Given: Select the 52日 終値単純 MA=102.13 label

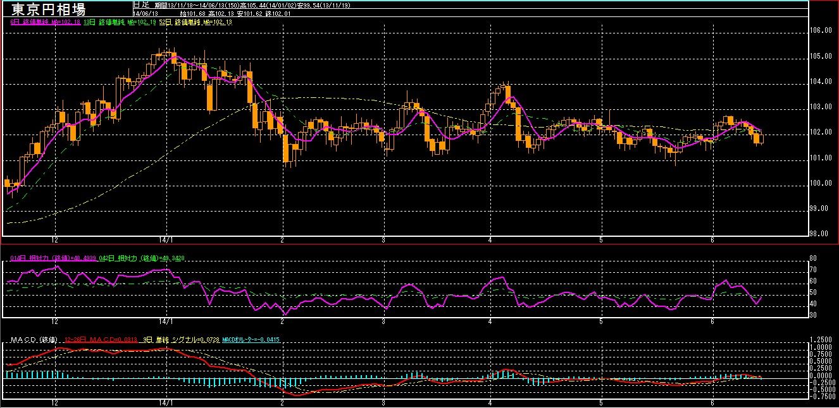Looking at the screenshot, I should coord(196,22).
